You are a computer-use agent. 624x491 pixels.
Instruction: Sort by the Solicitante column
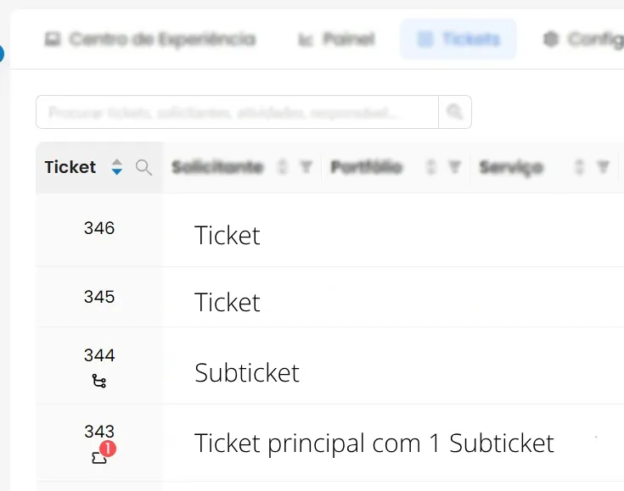pos(282,167)
